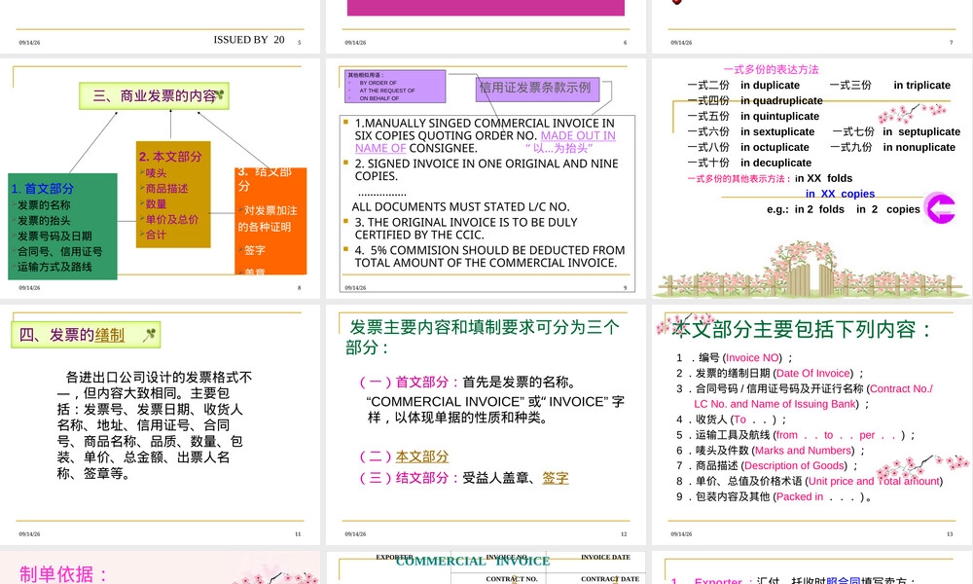The image size is (973, 584).
Task: Click the green 1. 首文部分 box
Action: [62, 227]
